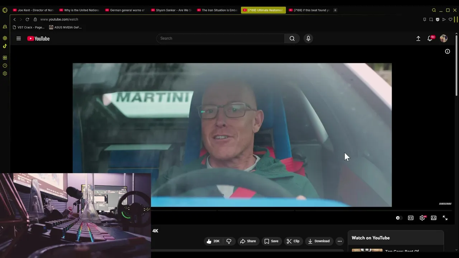Reload the current page
The image size is (459, 258).
click(x=27, y=19)
